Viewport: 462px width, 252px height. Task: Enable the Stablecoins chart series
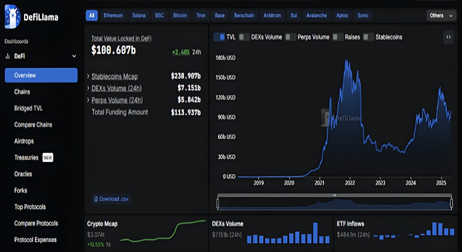tap(369, 37)
